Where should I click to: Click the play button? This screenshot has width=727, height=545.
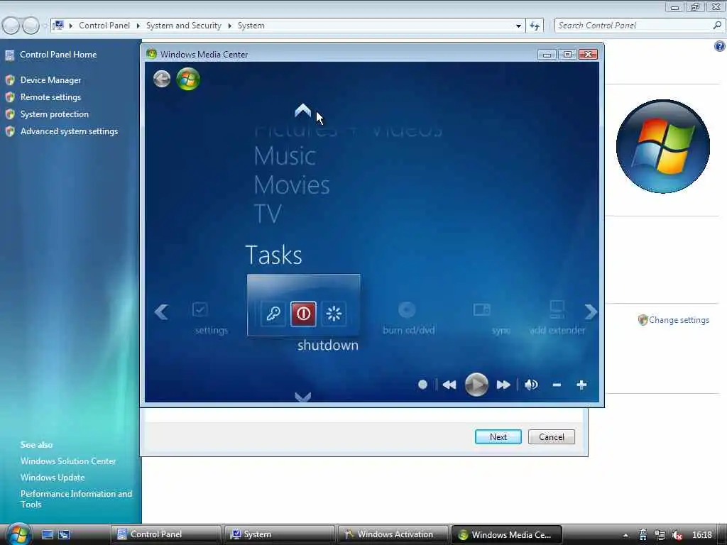476,385
